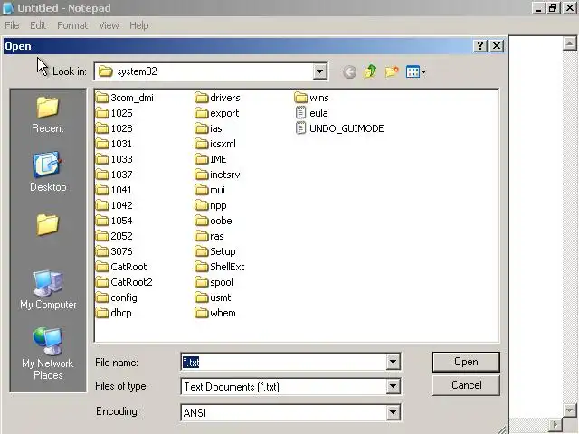
Task: Select the 3076 folder
Action: pos(114,251)
